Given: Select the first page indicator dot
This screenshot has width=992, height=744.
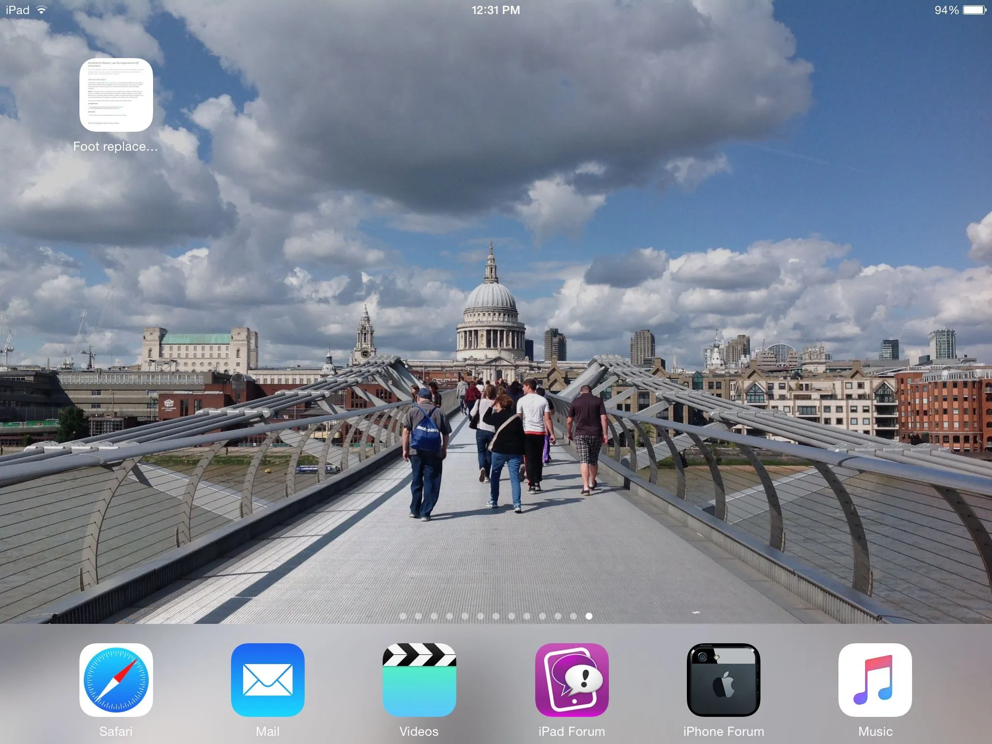Looking at the screenshot, I should (403, 616).
